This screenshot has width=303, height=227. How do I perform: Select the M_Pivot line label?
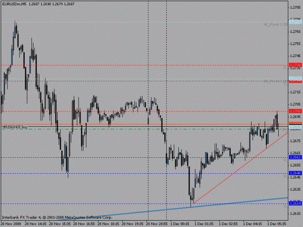[x=276, y=81]
